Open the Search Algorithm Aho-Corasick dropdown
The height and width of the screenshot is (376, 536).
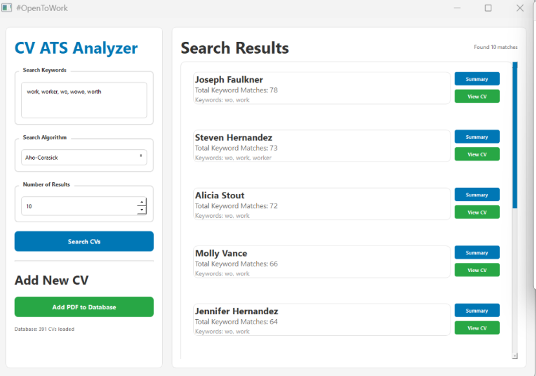pyautogui.click(x=84, y=158)
